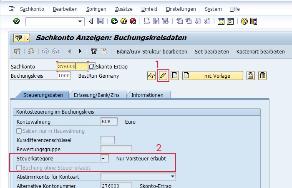Cancel with the red X icon

(x=133, y=21)
